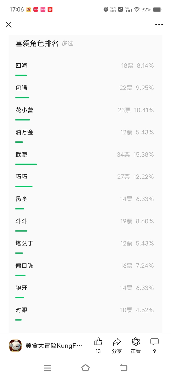Select the 巧巧 poll option
171x378 pixels.
(21, 177)
